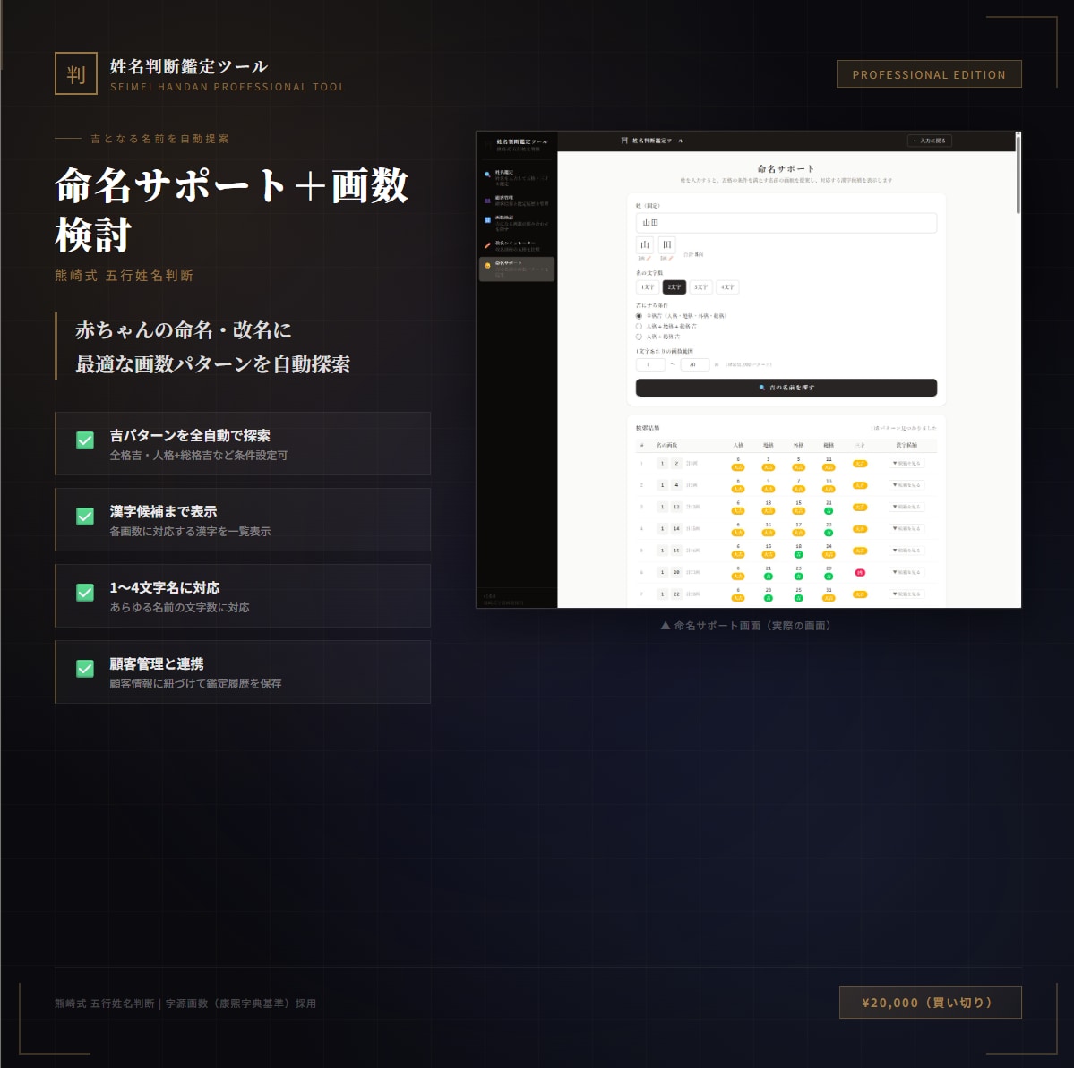Expand 候補を見る for row 1 20
The height and width of the screenshot is (1068, 1074).
point(906,572)
